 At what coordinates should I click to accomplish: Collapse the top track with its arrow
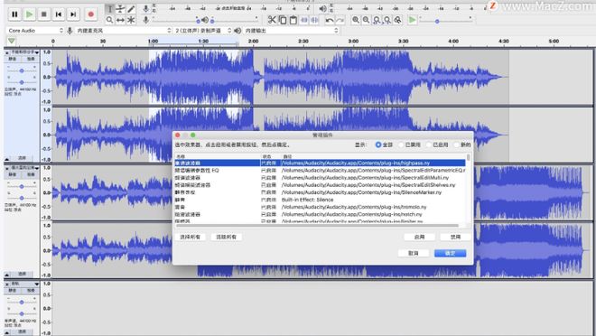pos(7,158)
